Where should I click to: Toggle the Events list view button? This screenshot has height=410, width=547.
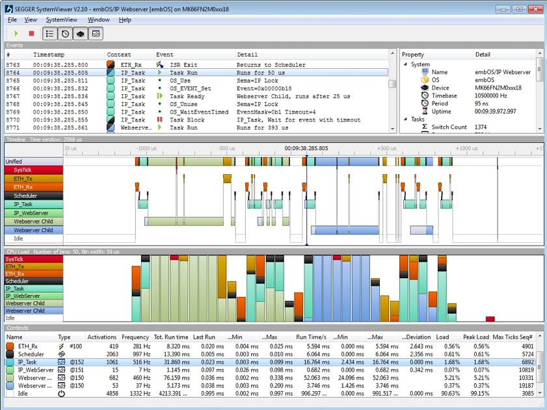point(50,34)
